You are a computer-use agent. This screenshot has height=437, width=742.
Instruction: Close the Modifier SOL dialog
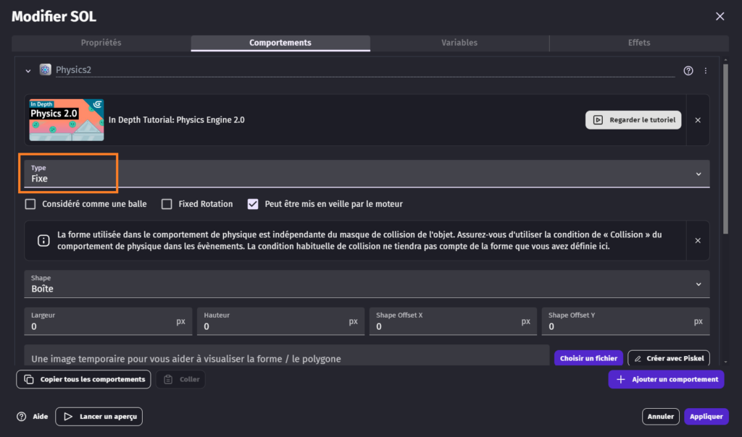720,16
